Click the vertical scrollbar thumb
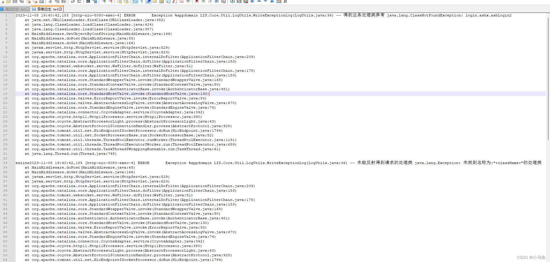 point(548,79)
